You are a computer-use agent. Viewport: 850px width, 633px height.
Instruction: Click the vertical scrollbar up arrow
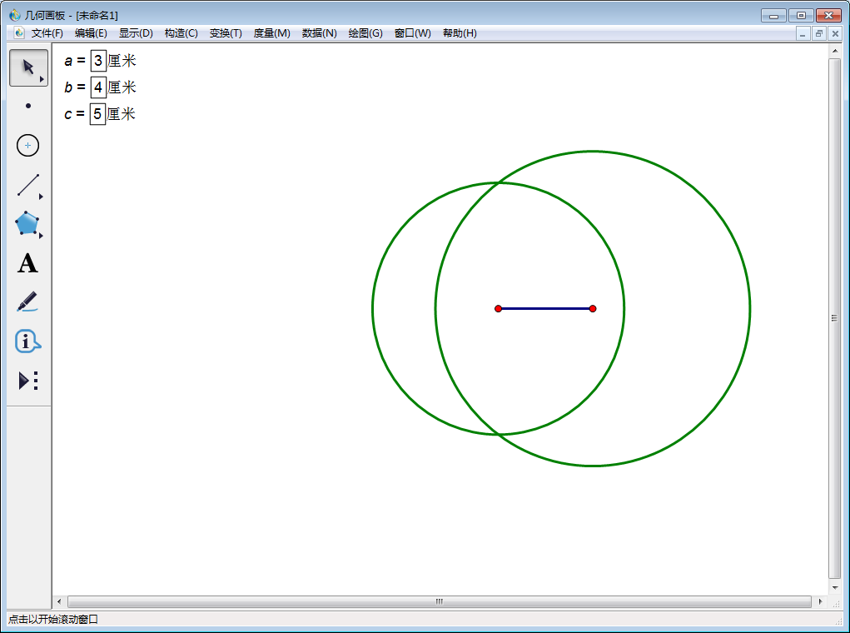834,52
